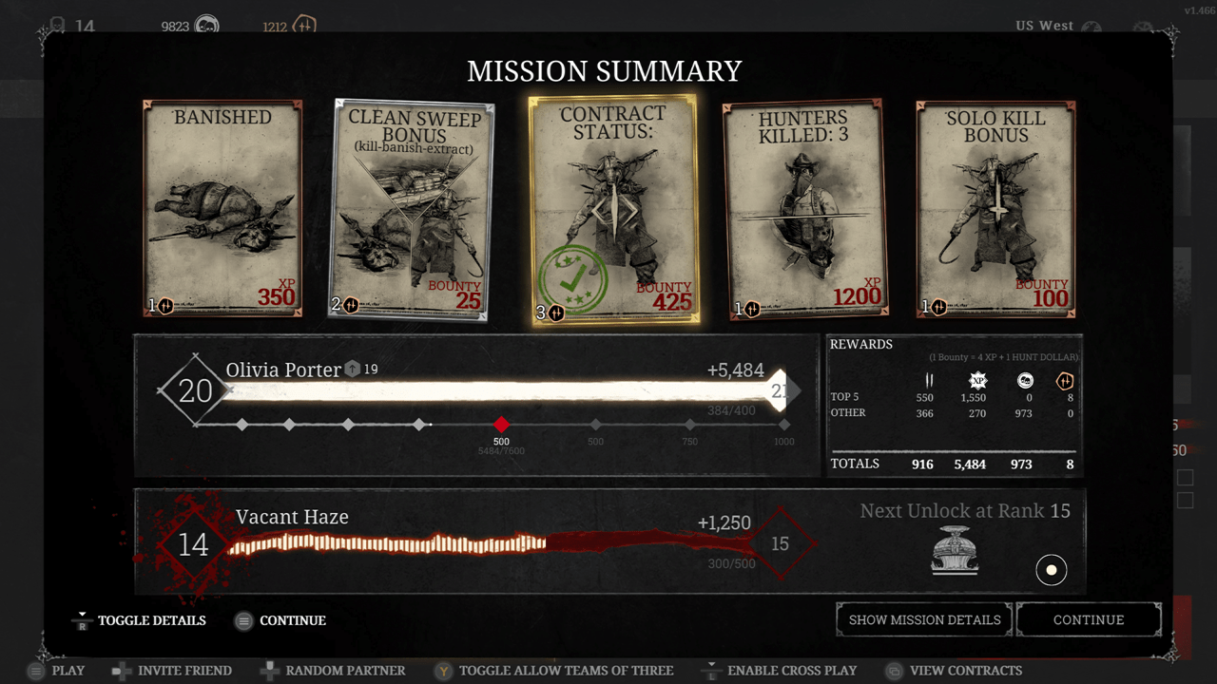Click the bloodline rank 14 diamond badge

click(194, 544)
